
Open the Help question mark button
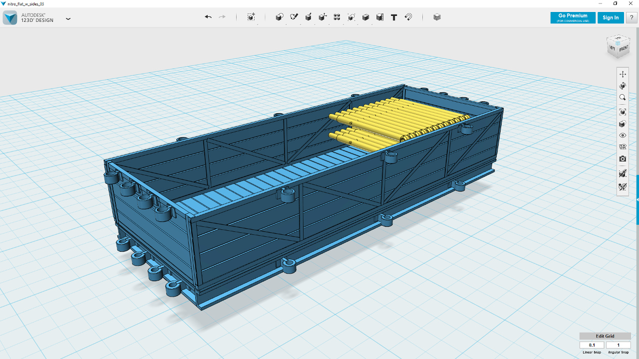632,17
